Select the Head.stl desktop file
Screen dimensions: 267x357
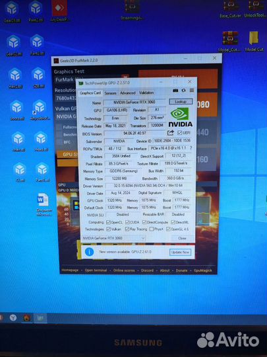tap(41, 141)
